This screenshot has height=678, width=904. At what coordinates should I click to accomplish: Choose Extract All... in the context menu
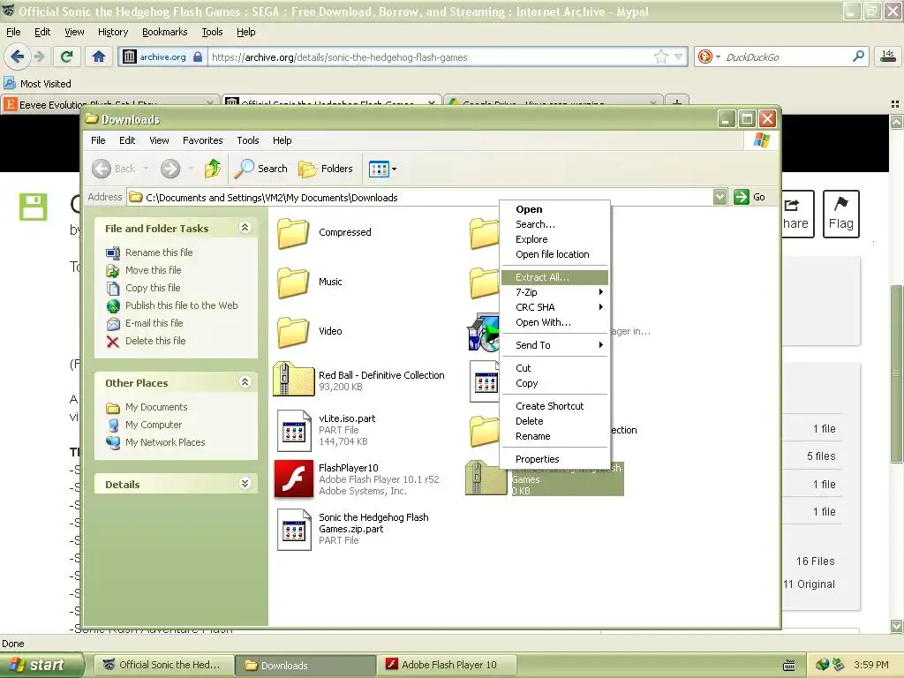click(554, 277)
